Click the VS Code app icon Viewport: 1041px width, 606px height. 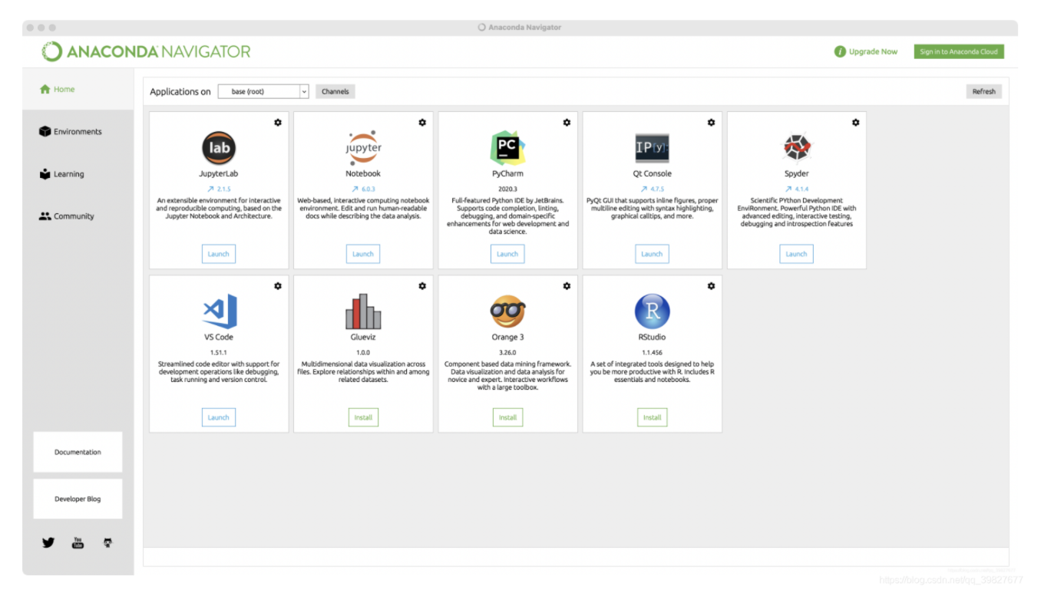click(220, 311)
